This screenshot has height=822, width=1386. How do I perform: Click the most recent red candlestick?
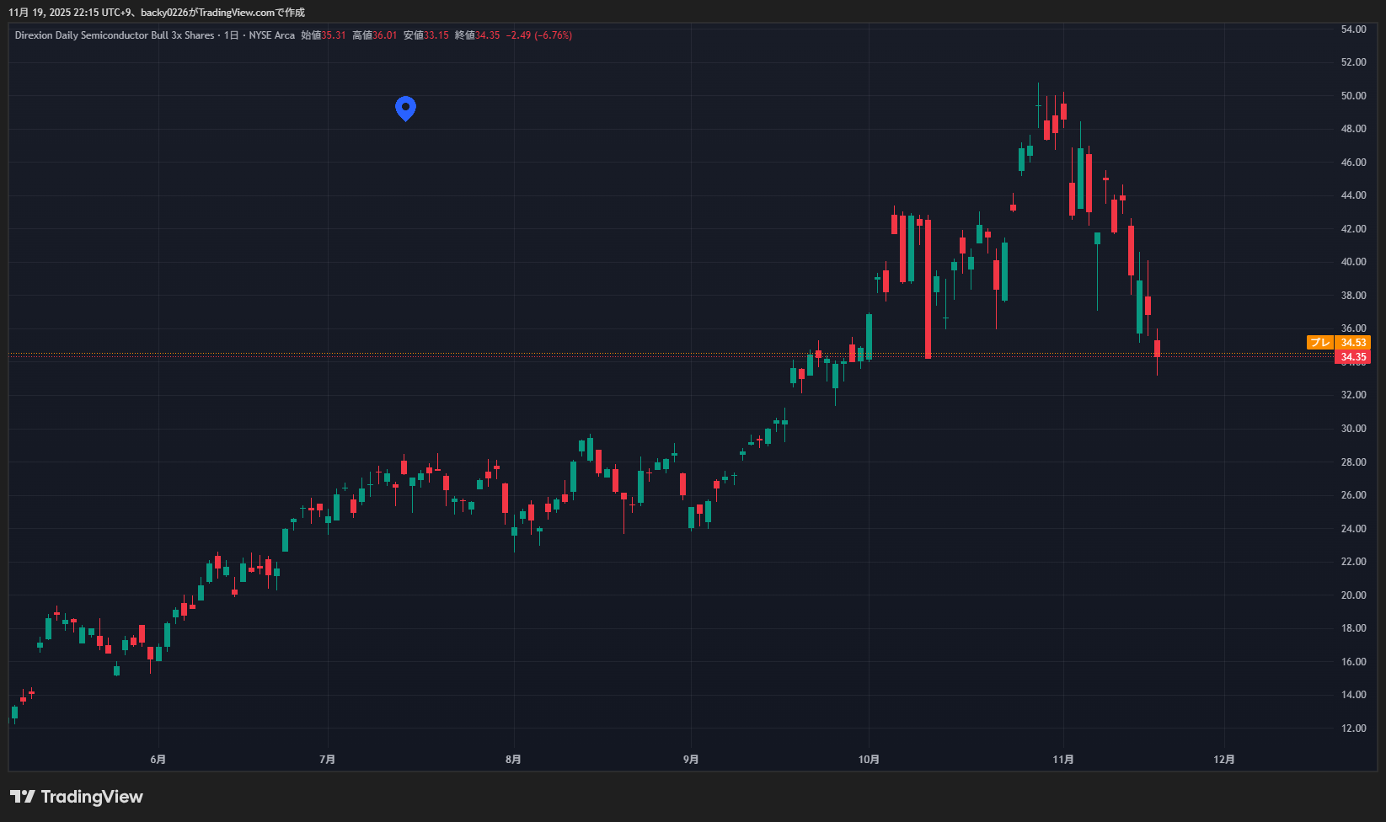(1157, 349)
